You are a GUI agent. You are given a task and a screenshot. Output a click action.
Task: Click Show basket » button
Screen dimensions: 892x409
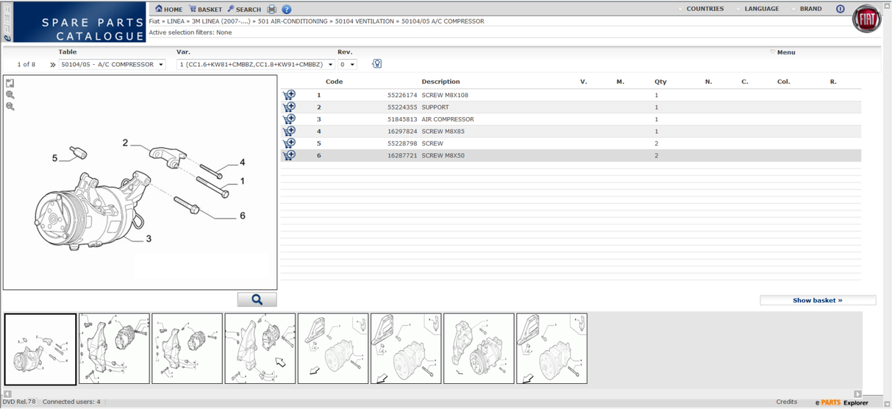click(x=817, y=300)
